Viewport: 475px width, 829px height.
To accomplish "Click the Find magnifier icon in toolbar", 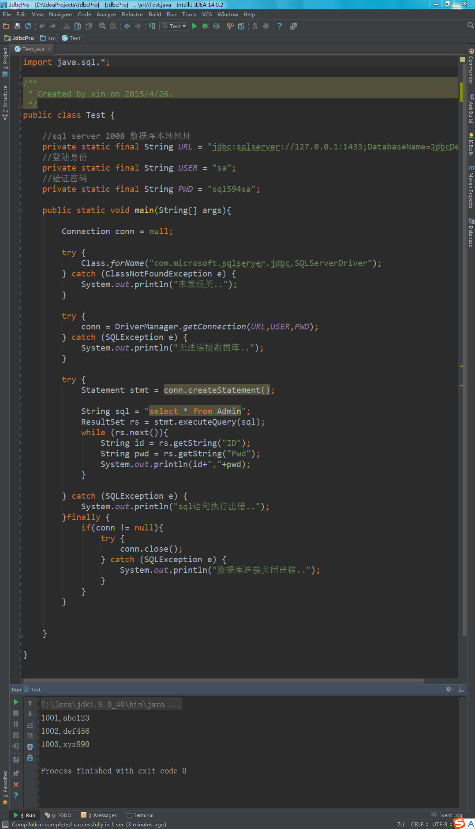I will [x=102, y=26].
